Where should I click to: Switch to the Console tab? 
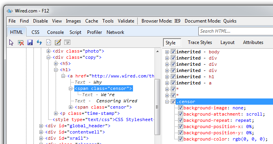(55, 32)
